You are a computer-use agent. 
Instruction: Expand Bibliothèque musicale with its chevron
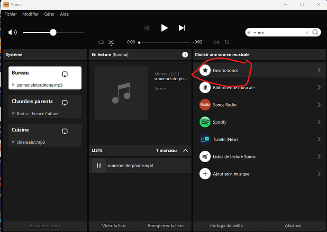pyautogui.click(x=319, y=87)
